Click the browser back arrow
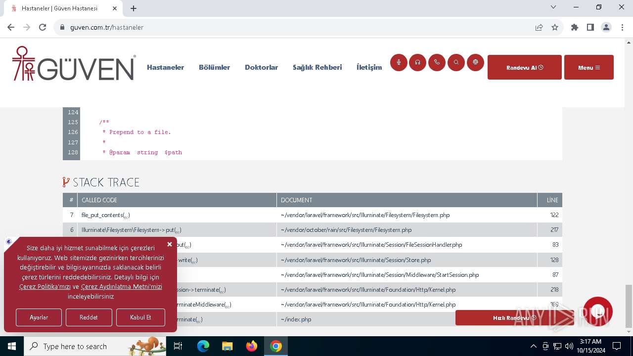Viewport: 633px width, 356px height. click(x=11, y=27)
